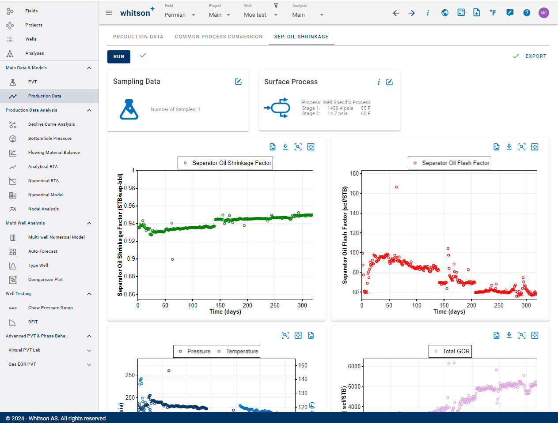Image resolution: width=558 pixels, height=423 pixels.
Task: Reset axes on Pressure Temperature chart
Action: (298, 335)
